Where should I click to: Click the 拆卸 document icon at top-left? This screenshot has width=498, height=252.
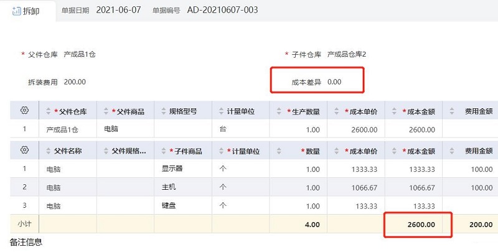pos(16,11)
